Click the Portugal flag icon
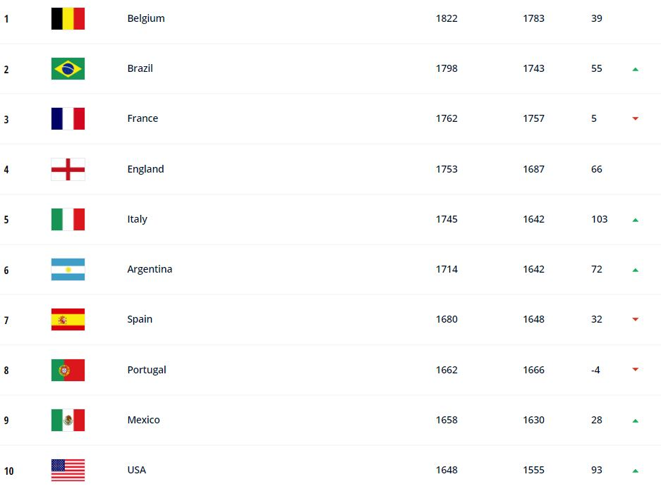Image resolution: width=661 pixels, height=491 pixels. pyautogui.click(x=68, y=370)
